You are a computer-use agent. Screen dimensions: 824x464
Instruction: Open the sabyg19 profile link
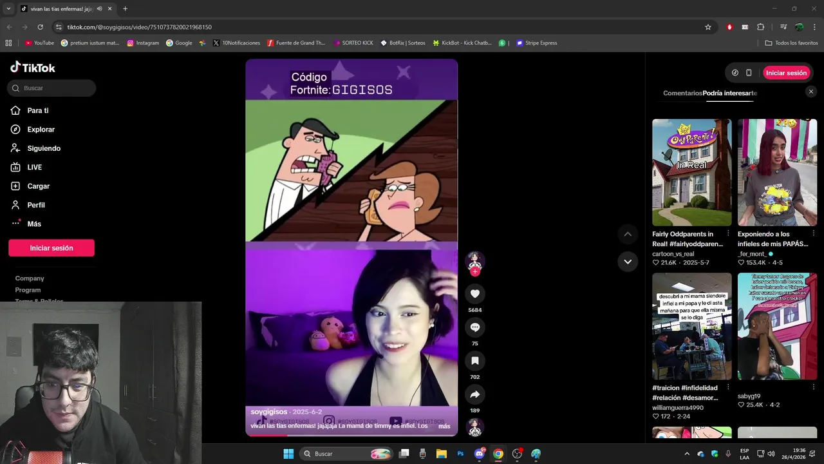749,396
